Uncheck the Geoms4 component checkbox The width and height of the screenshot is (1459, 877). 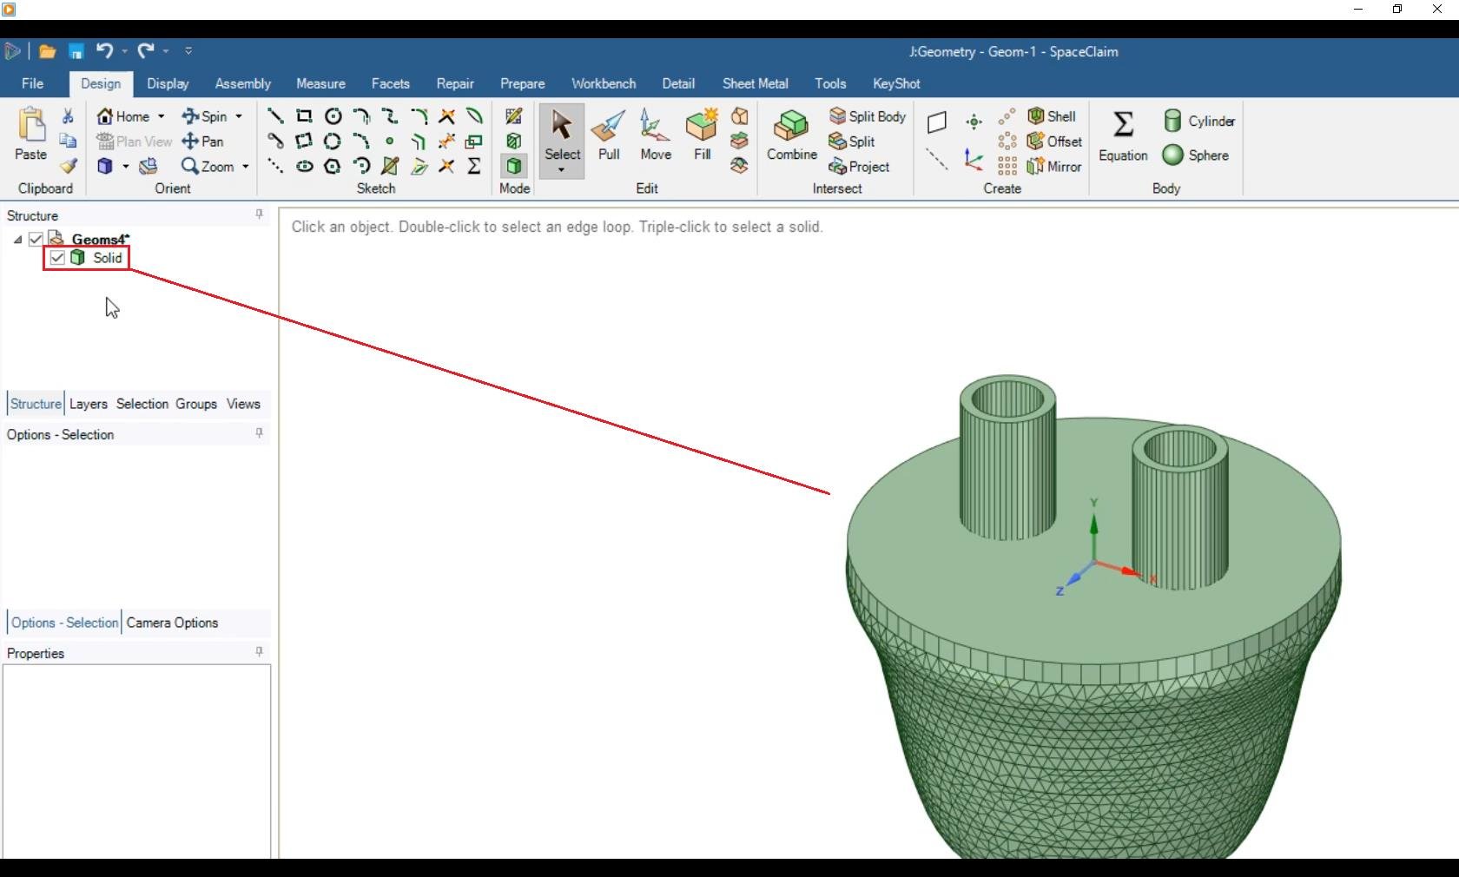pyautogui.click(x=36, y=239)
